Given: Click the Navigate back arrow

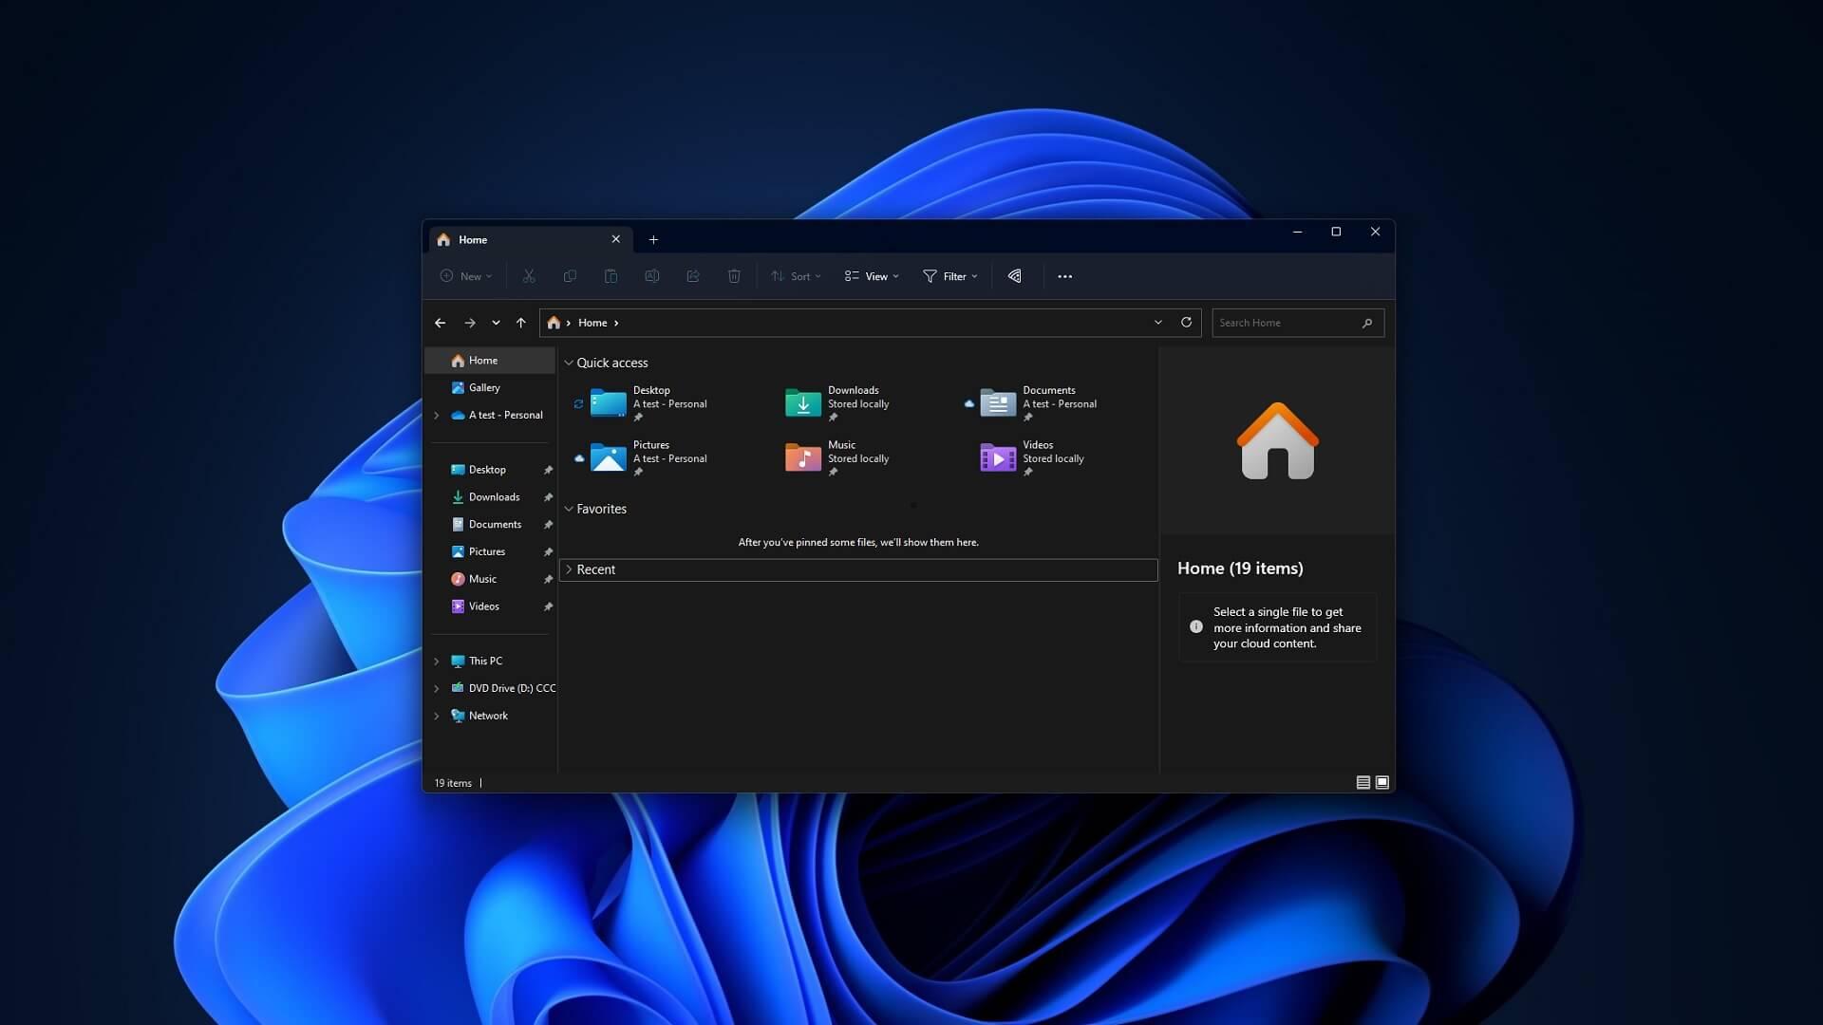Looking at the screenshot, I should click(440, 322).
